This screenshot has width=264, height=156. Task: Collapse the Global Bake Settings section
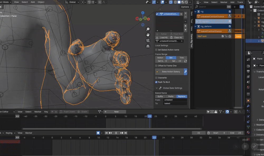pyautogui.click(x=157, y=88)
